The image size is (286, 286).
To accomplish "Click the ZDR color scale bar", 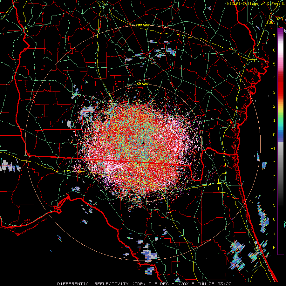I will tap(281, 141).
